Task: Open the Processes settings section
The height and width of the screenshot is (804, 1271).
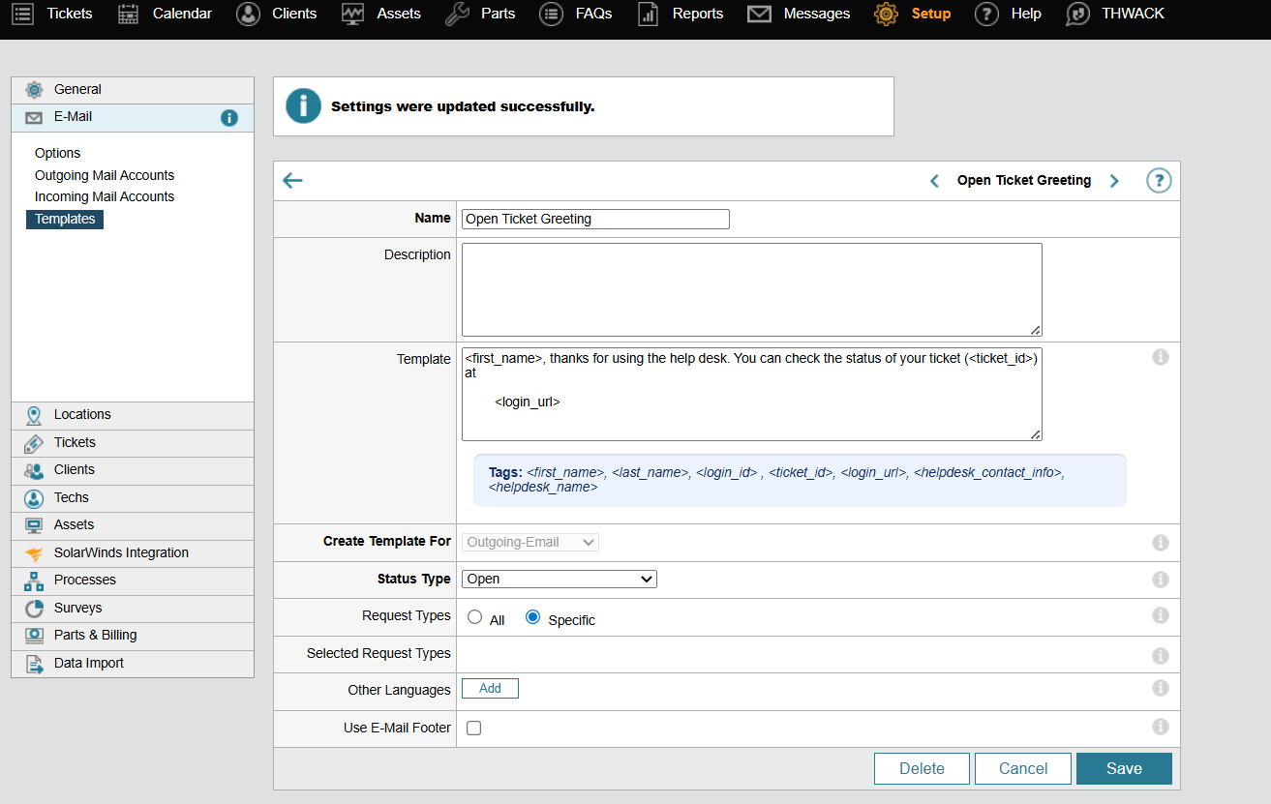Action: pos(84,580)
